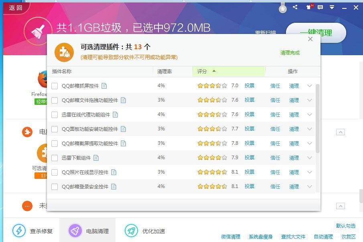Open the main menu triangle icon
Viewport: 363px width, 242px height.
click(332, 7)
